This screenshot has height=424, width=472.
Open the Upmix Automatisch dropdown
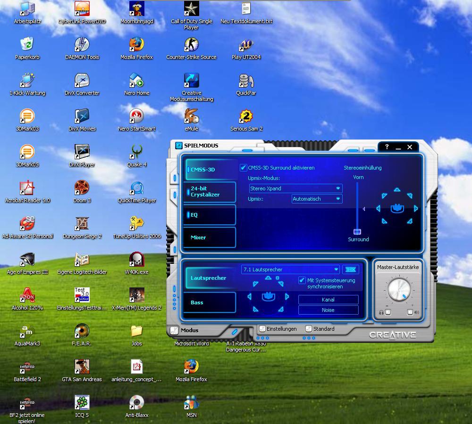[x=317, y=199]
